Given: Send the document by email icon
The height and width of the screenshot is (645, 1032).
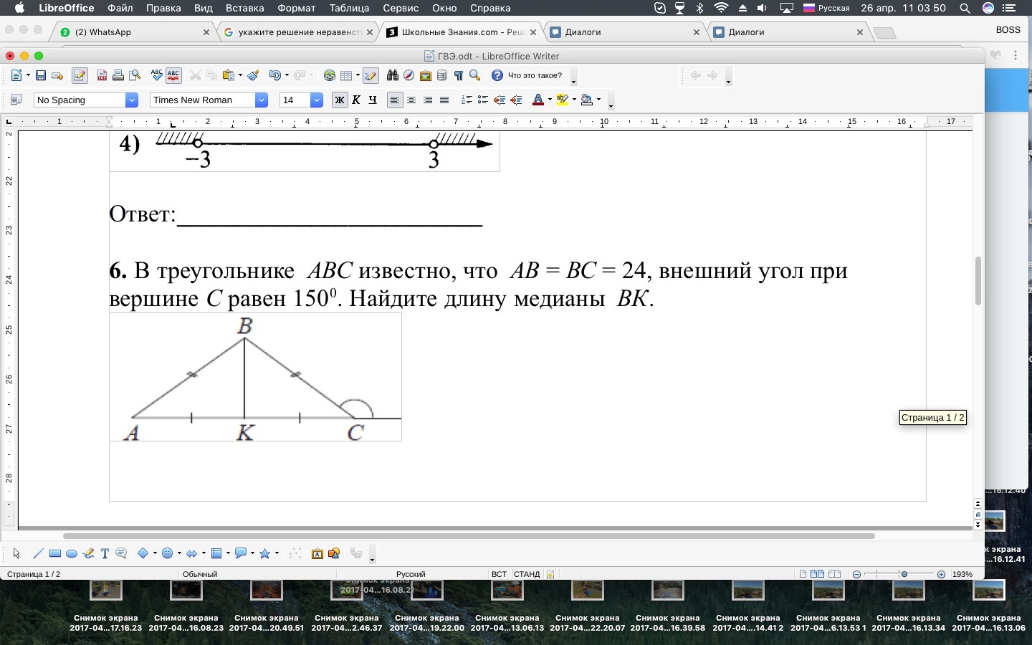Looking at the screenshot, I should [x=57, y=75].
